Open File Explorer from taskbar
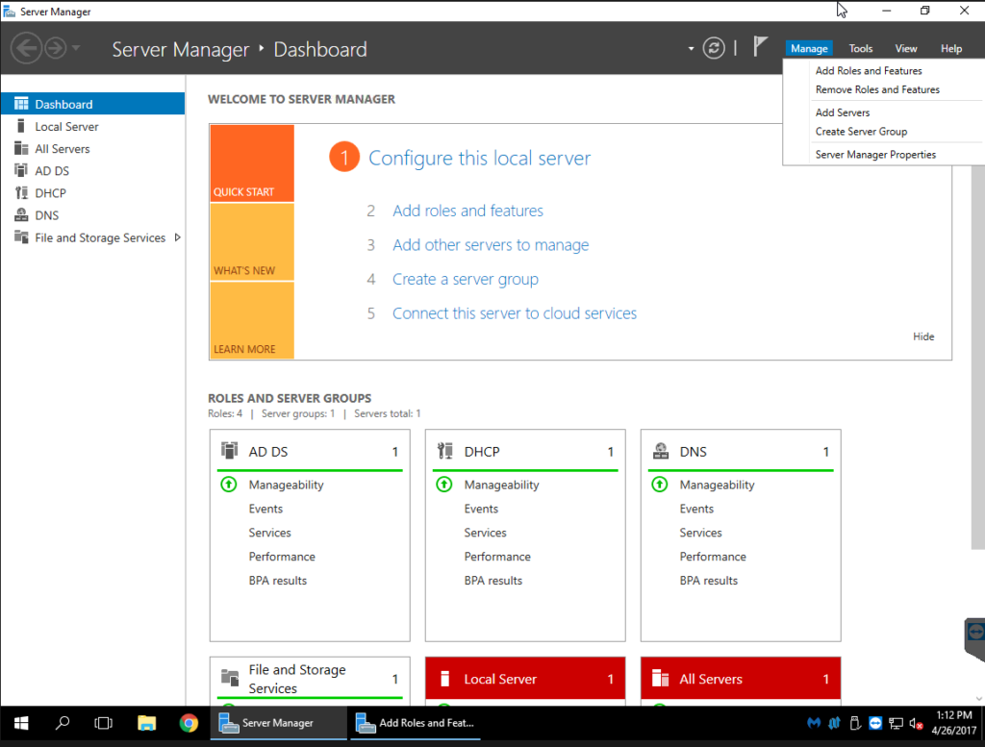The image size is (985, 747). 146,723
